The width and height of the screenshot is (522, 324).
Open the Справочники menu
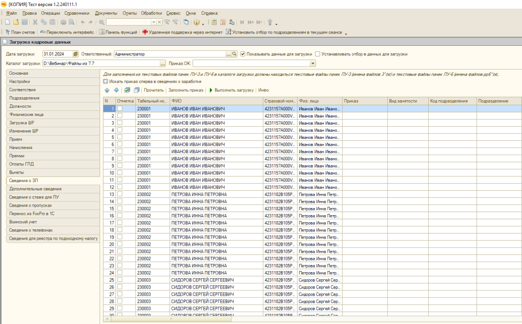77,13
